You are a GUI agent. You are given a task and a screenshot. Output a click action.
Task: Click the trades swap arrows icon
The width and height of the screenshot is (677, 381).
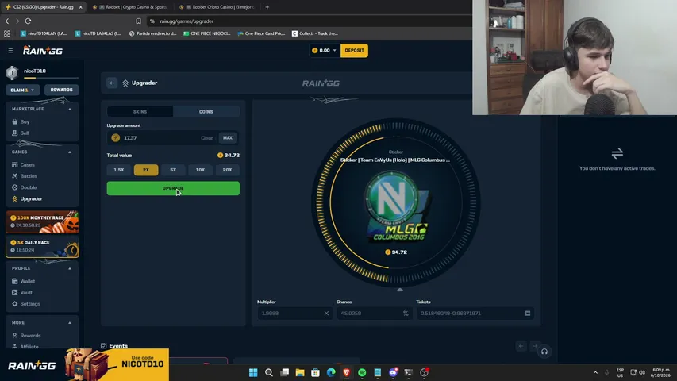[x=617, y=153]
